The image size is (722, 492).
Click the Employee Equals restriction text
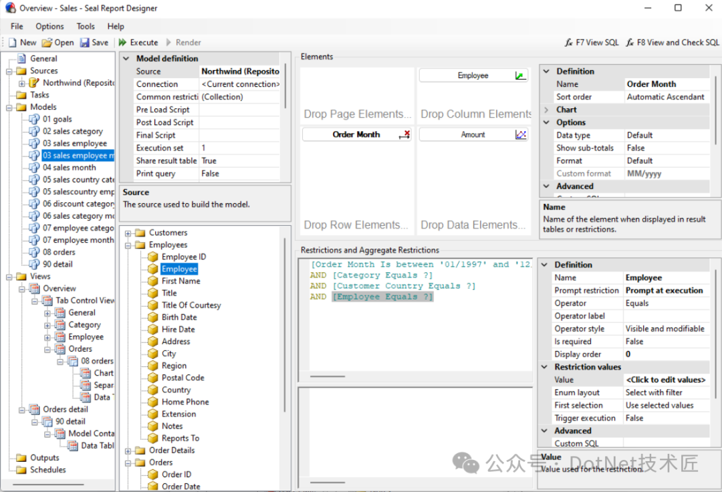point(382,297)
